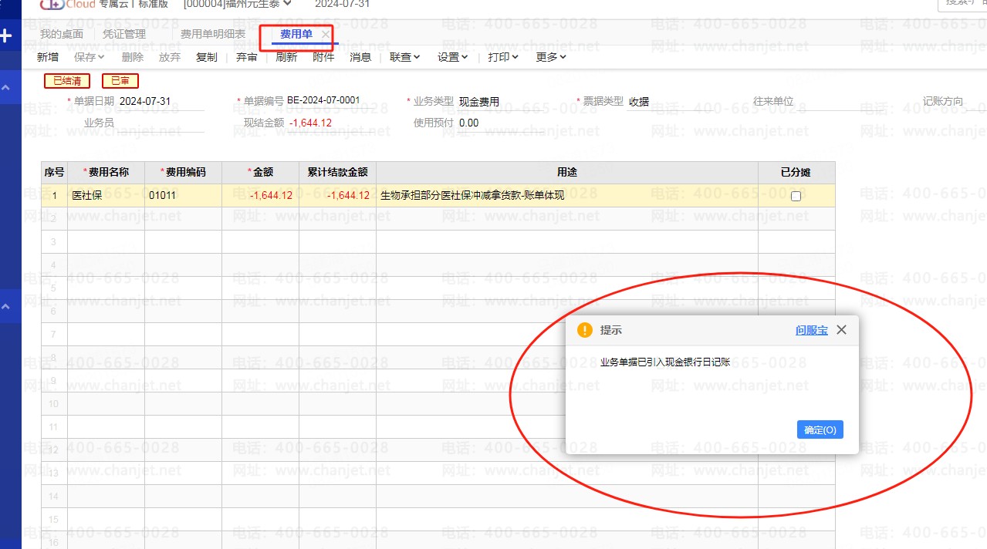Click the 票据类型 field 收据
The height and width of the screenshot is (549, 987).
tap(671, 102)
